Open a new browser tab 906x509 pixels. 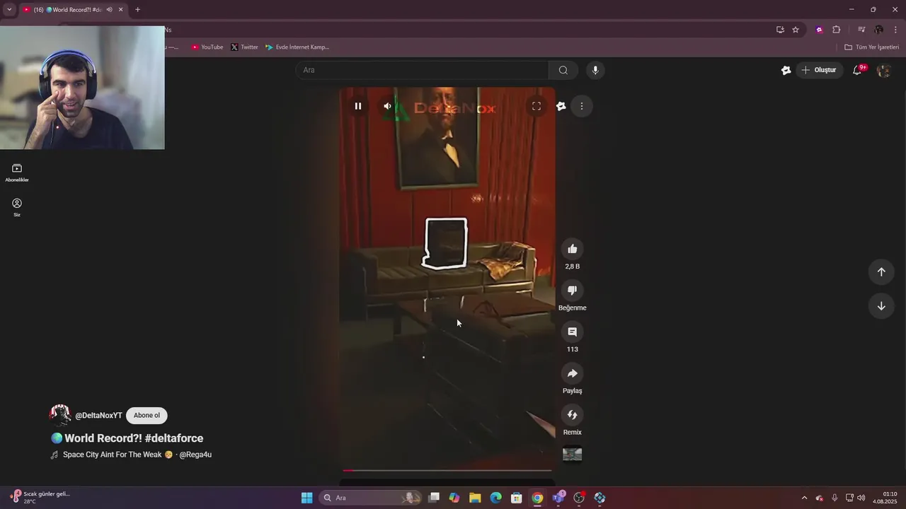point(137,10)
